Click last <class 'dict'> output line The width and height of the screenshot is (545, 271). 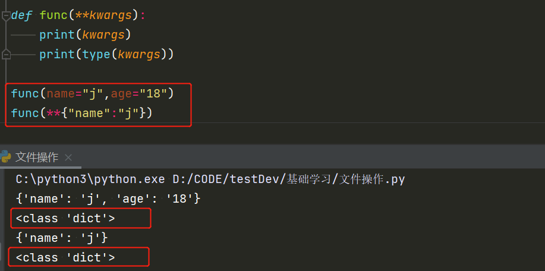pos(65,257)
